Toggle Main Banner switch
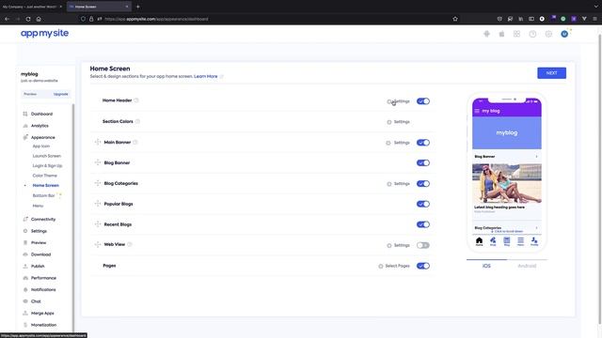The height and width of the screenshot is (338, 602). click(422, 143)
